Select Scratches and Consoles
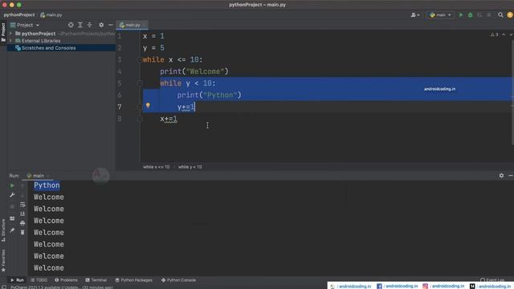Image resolution: width=514 pixels, height=289 pixels. [48, 48]
